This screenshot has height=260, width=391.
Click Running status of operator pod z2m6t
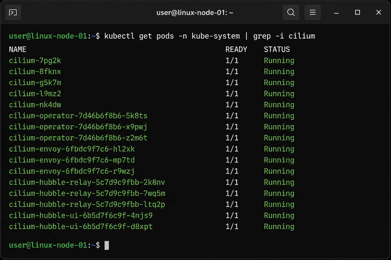[279, 138]
